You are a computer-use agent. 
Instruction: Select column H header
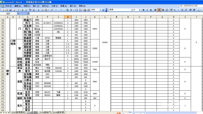point(68,17)
